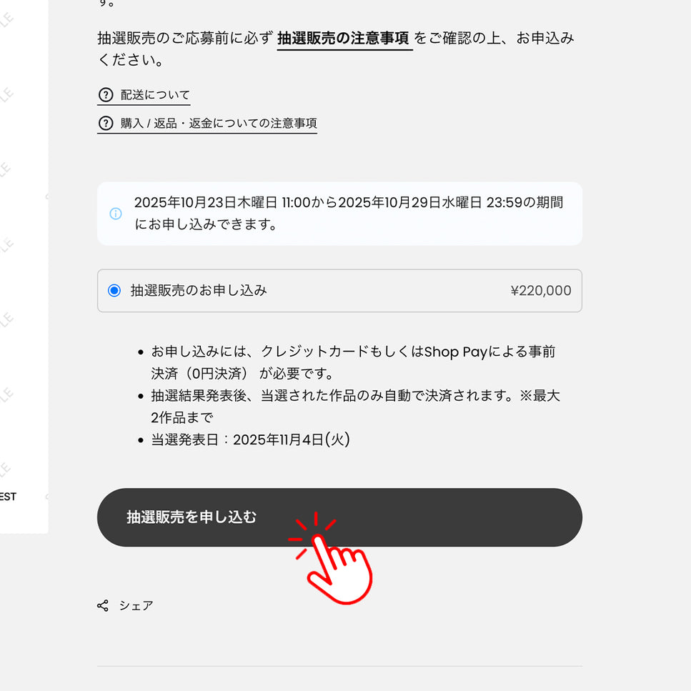Screen dimensions: 691x691
Task: Click the 当選発表日 2025年11月4日 bullet text
Action: (x=250, y=439)
